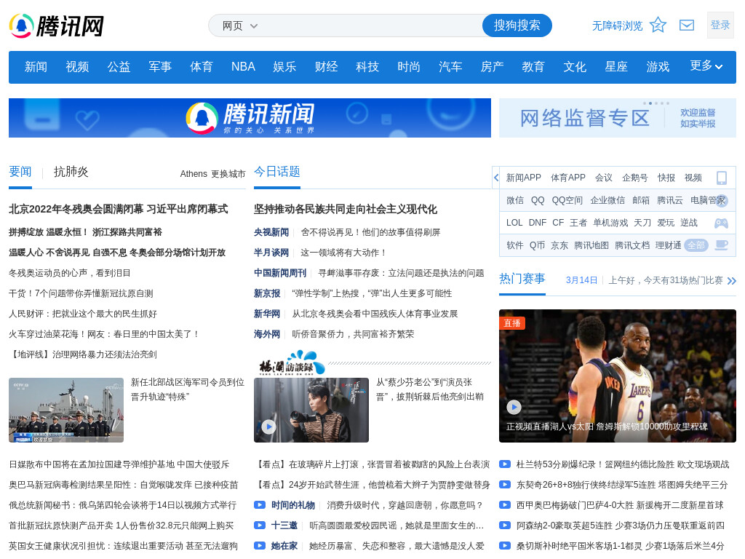
Task: Open 财经 in navigation bar
Action: (327, 66)
